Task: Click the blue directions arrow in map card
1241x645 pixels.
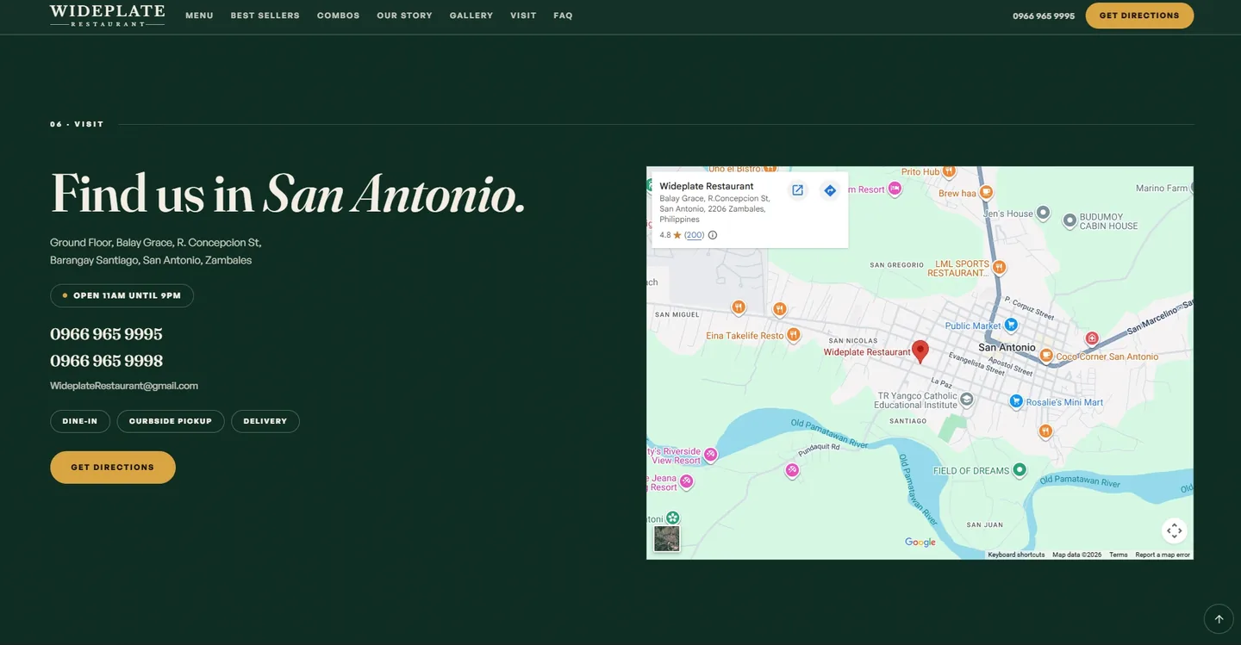Action: coord(830,190)
